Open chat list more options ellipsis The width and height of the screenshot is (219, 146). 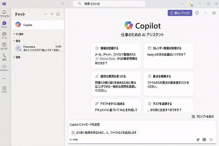click(46, 14)
